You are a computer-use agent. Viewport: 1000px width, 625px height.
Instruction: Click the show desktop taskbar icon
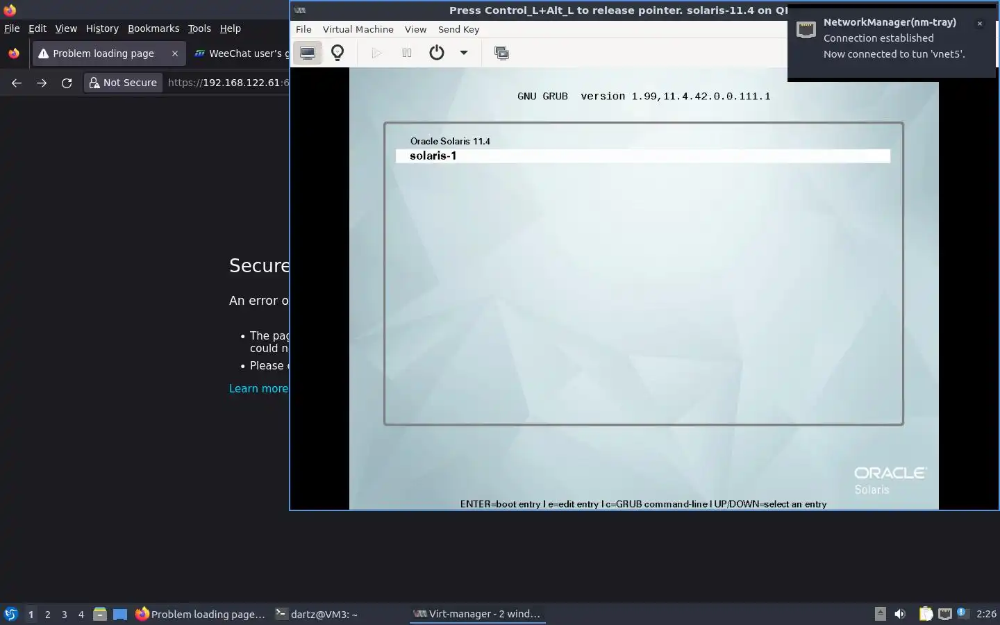point(120,614)
